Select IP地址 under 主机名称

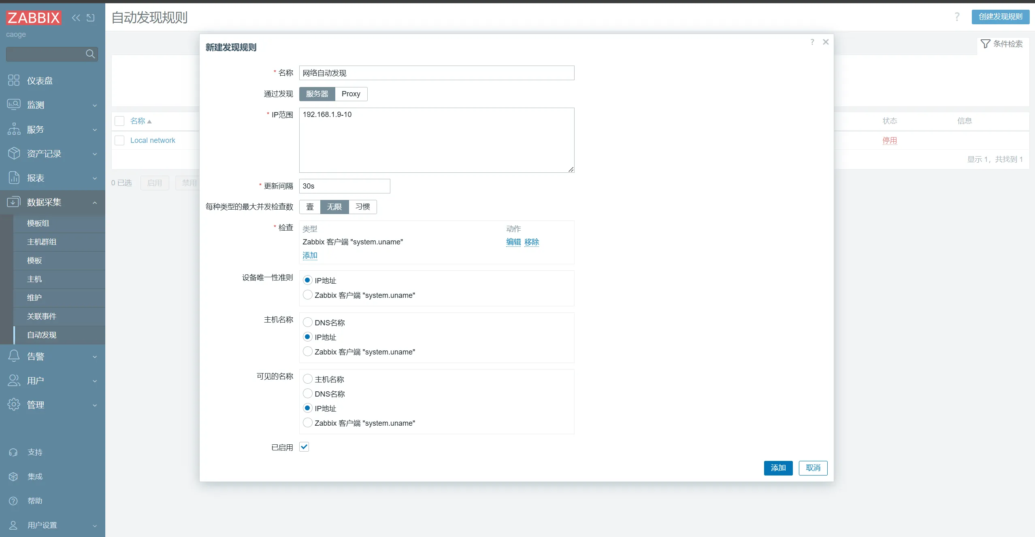(x=308, y=337)
